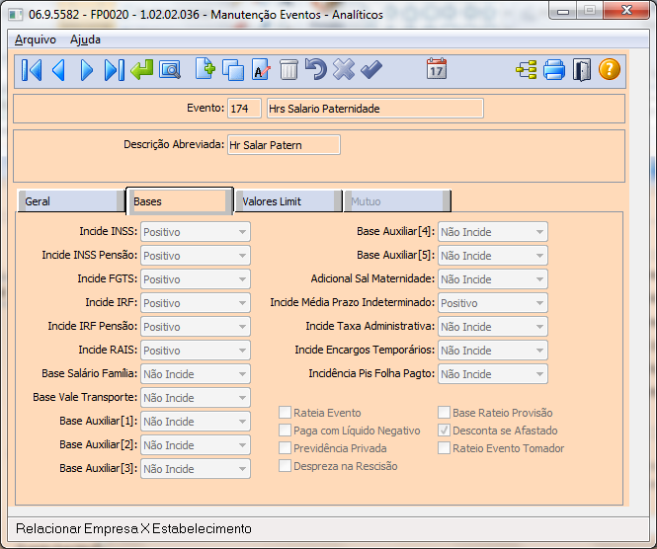Close the Manutenção Eventos window
Viewport: 657px width, 549px height.
click(626, 11)
